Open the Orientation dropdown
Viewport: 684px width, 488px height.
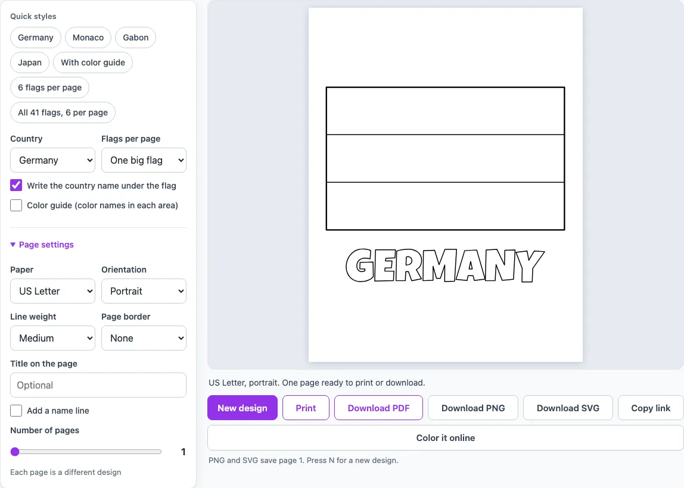pos(144,291)
